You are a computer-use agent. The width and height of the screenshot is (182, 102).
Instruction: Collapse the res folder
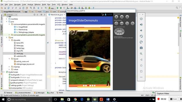[x=7, y=38]
